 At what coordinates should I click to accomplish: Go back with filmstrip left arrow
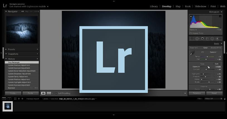19,99
